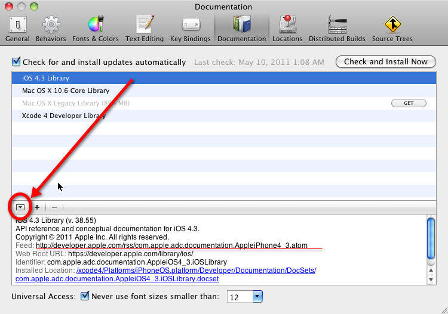Click the details scrollbar down arrow
The height and width of the screenshot is (314, 448).
(431, 279)
